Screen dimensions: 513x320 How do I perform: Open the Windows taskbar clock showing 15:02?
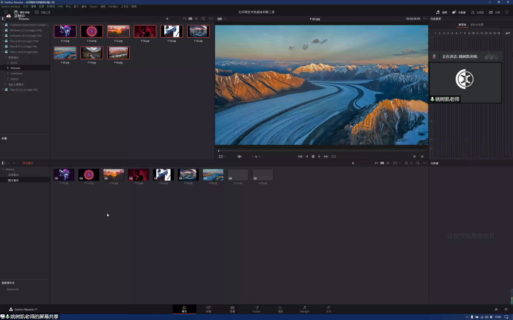pos(498,317)
